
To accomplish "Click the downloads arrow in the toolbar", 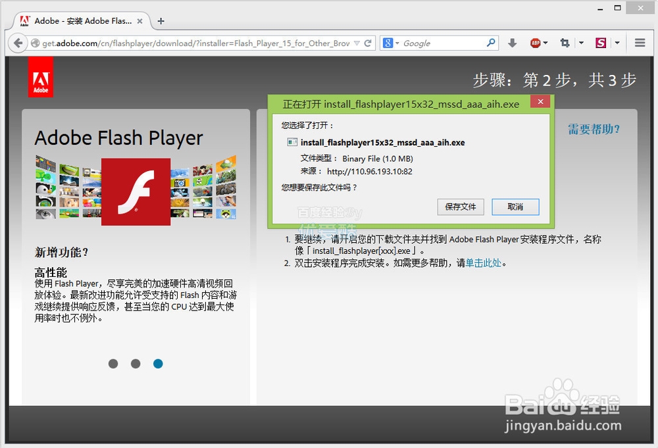I will (512, 43).
